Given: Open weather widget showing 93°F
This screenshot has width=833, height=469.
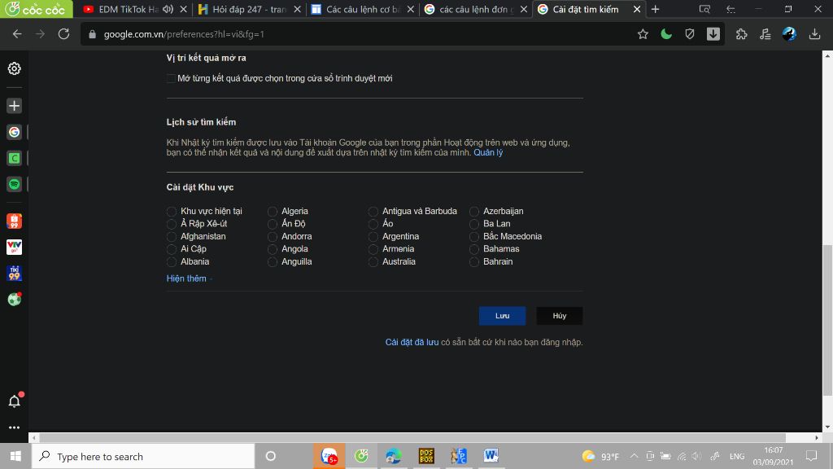Looking at the screenshot, I should coord(601,456).
